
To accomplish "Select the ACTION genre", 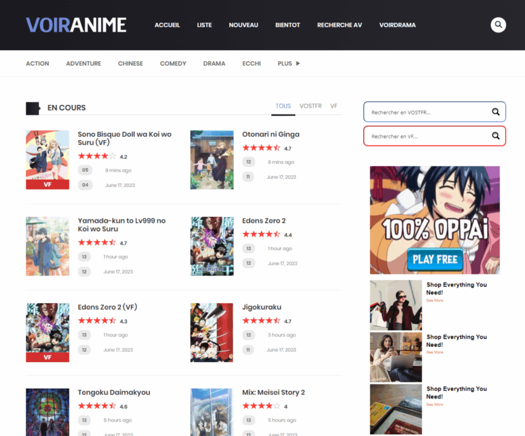I will [x=37, y=63].
